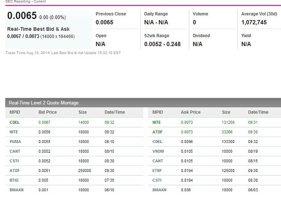The image size is (281, 197).
Task: Click the BTIG bid time 07:35
Action: tap(109, 180)
